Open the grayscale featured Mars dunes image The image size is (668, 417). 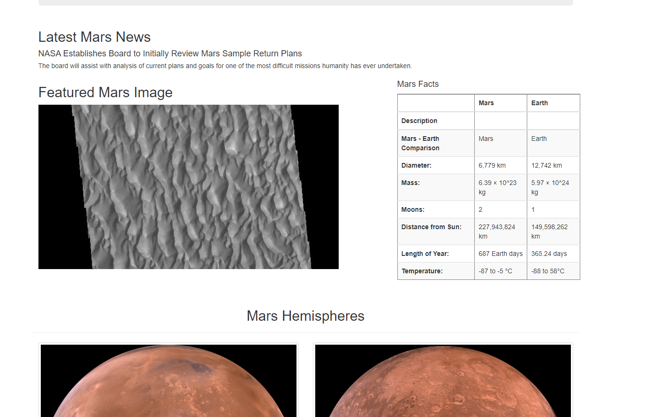pyautogui.click(x=189, y=187)
